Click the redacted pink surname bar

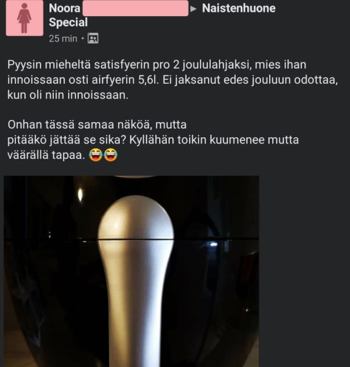pos(136,8)
